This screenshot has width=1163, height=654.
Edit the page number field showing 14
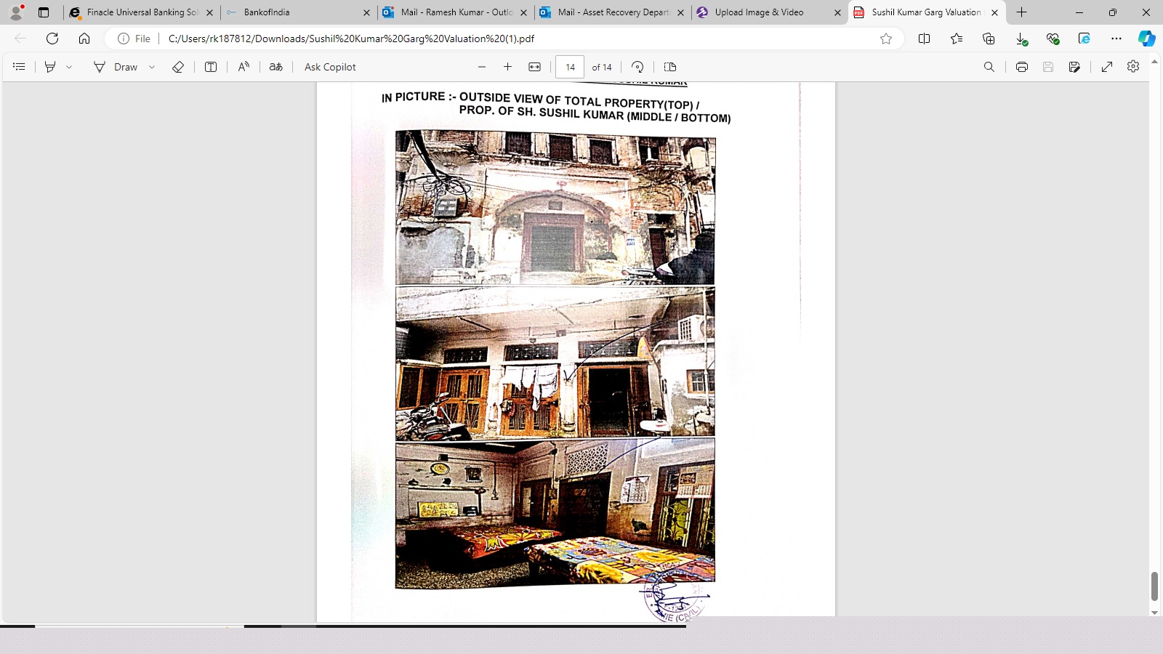tap(570, 67)
